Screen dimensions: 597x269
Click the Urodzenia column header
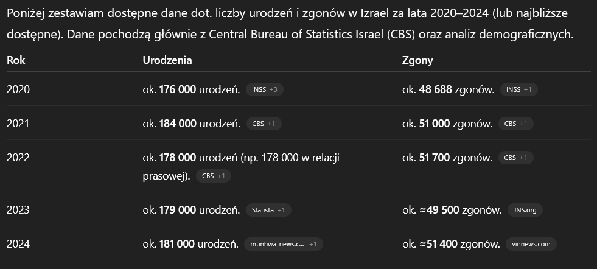pyautogui.click(x=167, y=60)
